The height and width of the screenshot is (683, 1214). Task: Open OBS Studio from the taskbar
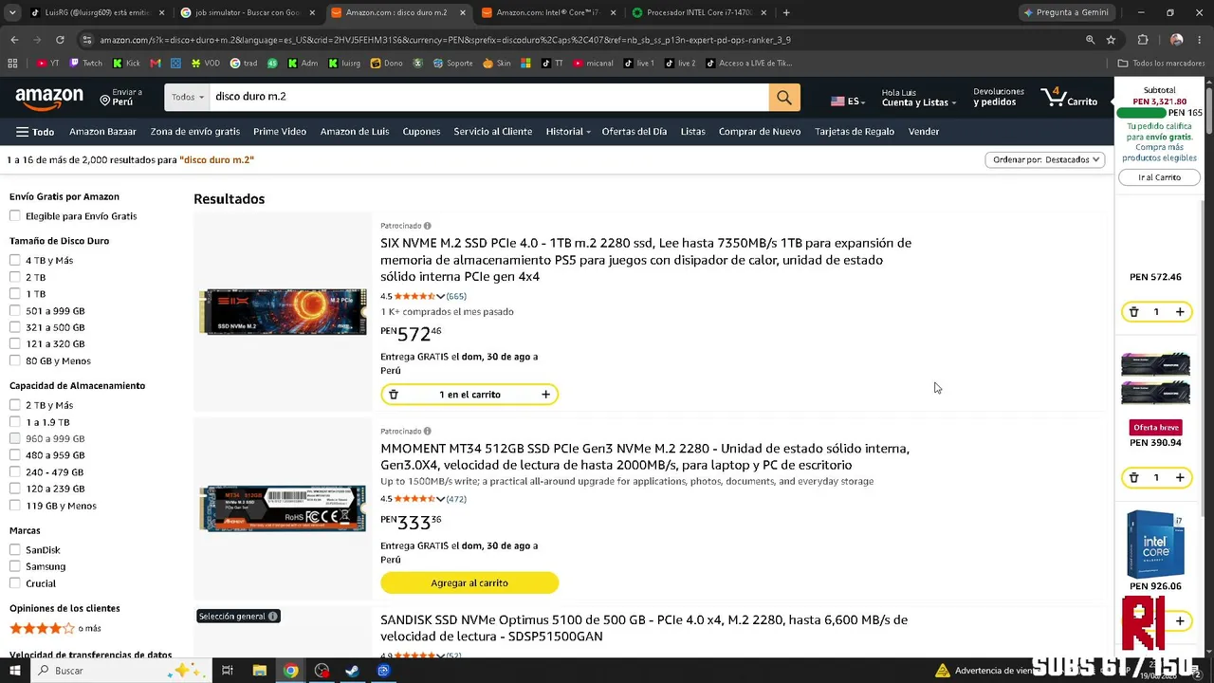(x=322, y=671)
